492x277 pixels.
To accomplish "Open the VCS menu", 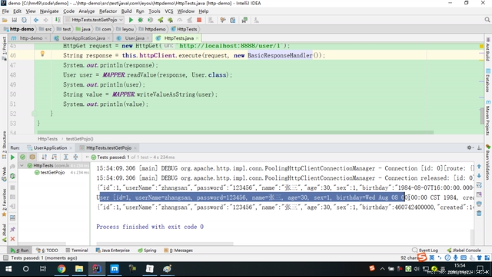I will click(169, 11).
